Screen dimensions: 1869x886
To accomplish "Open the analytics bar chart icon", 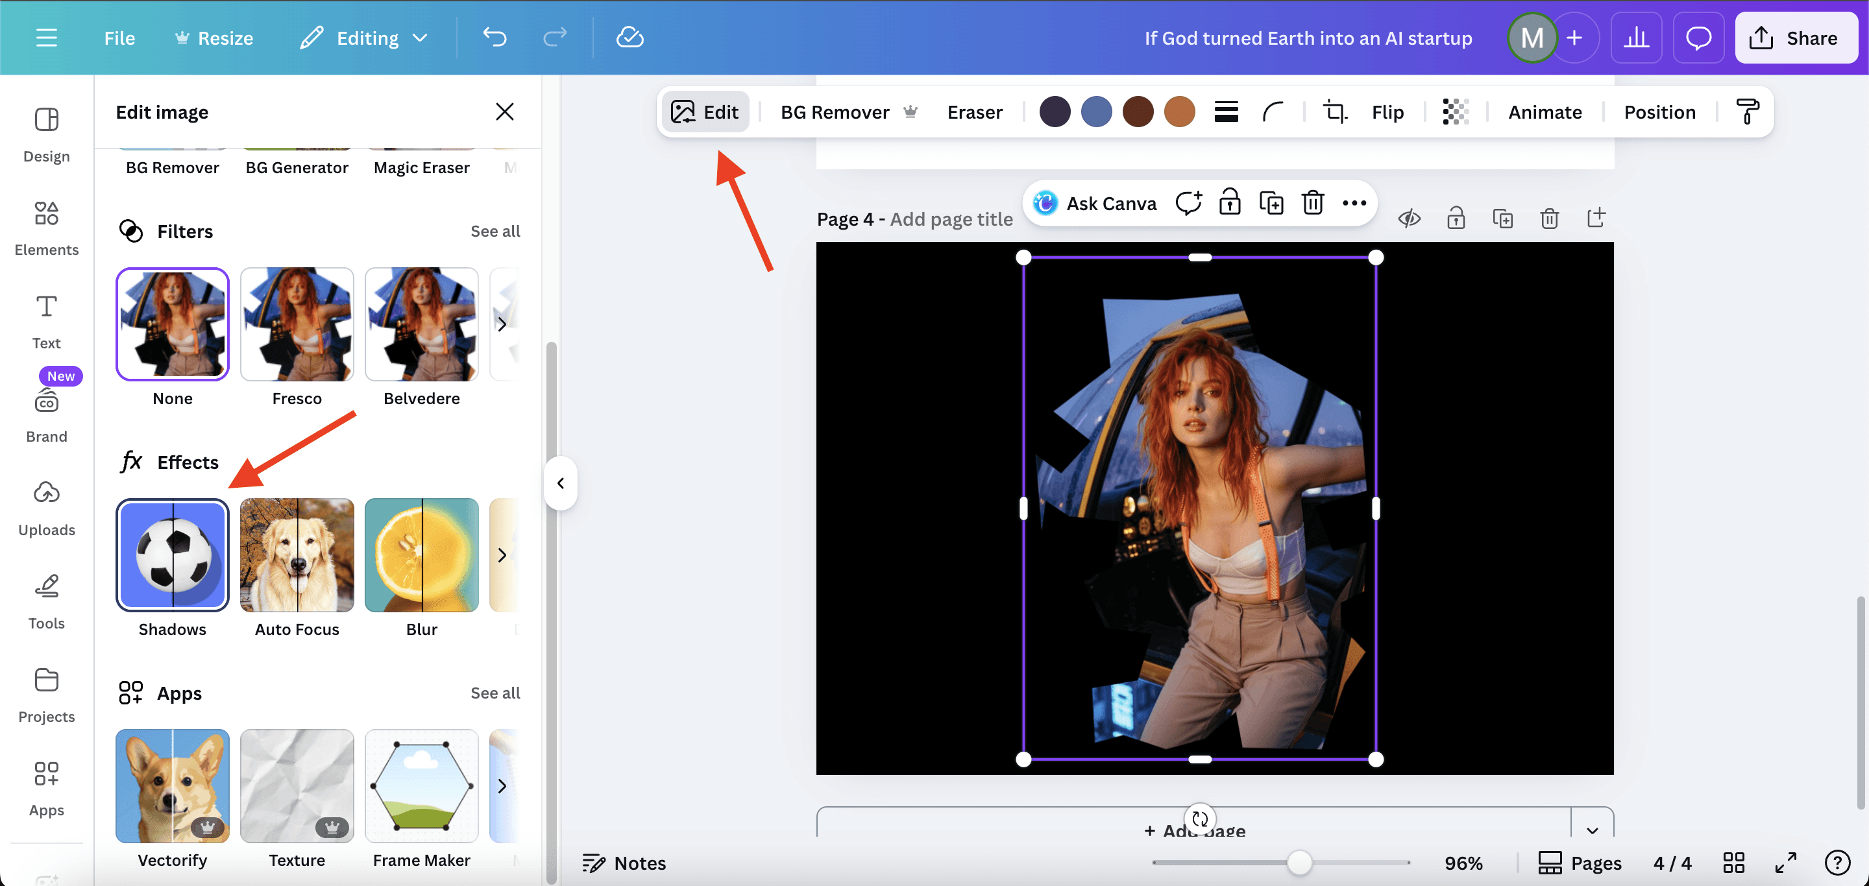I will pos(1636,38).
